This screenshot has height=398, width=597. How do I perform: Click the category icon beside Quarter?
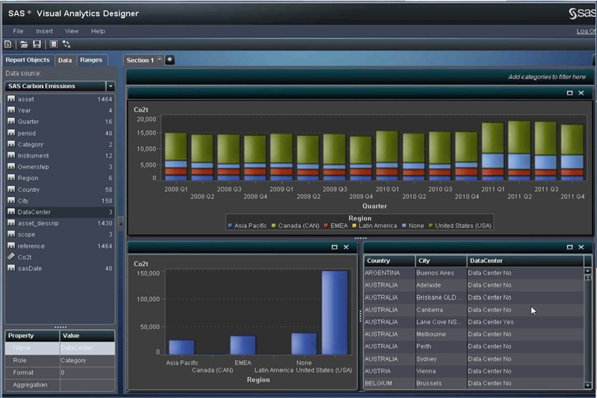click(x=11, y=122)
